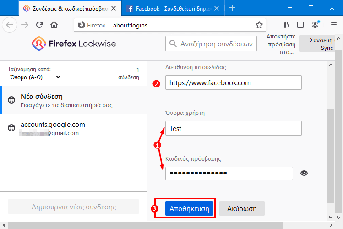Click the horizontal scrollbar left arrow
The height and width of the screenshot is (229, 343).
point(4,225)
